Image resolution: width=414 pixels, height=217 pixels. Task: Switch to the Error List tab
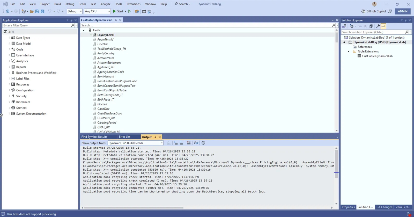pyautogui.click(x=124, y=137)
